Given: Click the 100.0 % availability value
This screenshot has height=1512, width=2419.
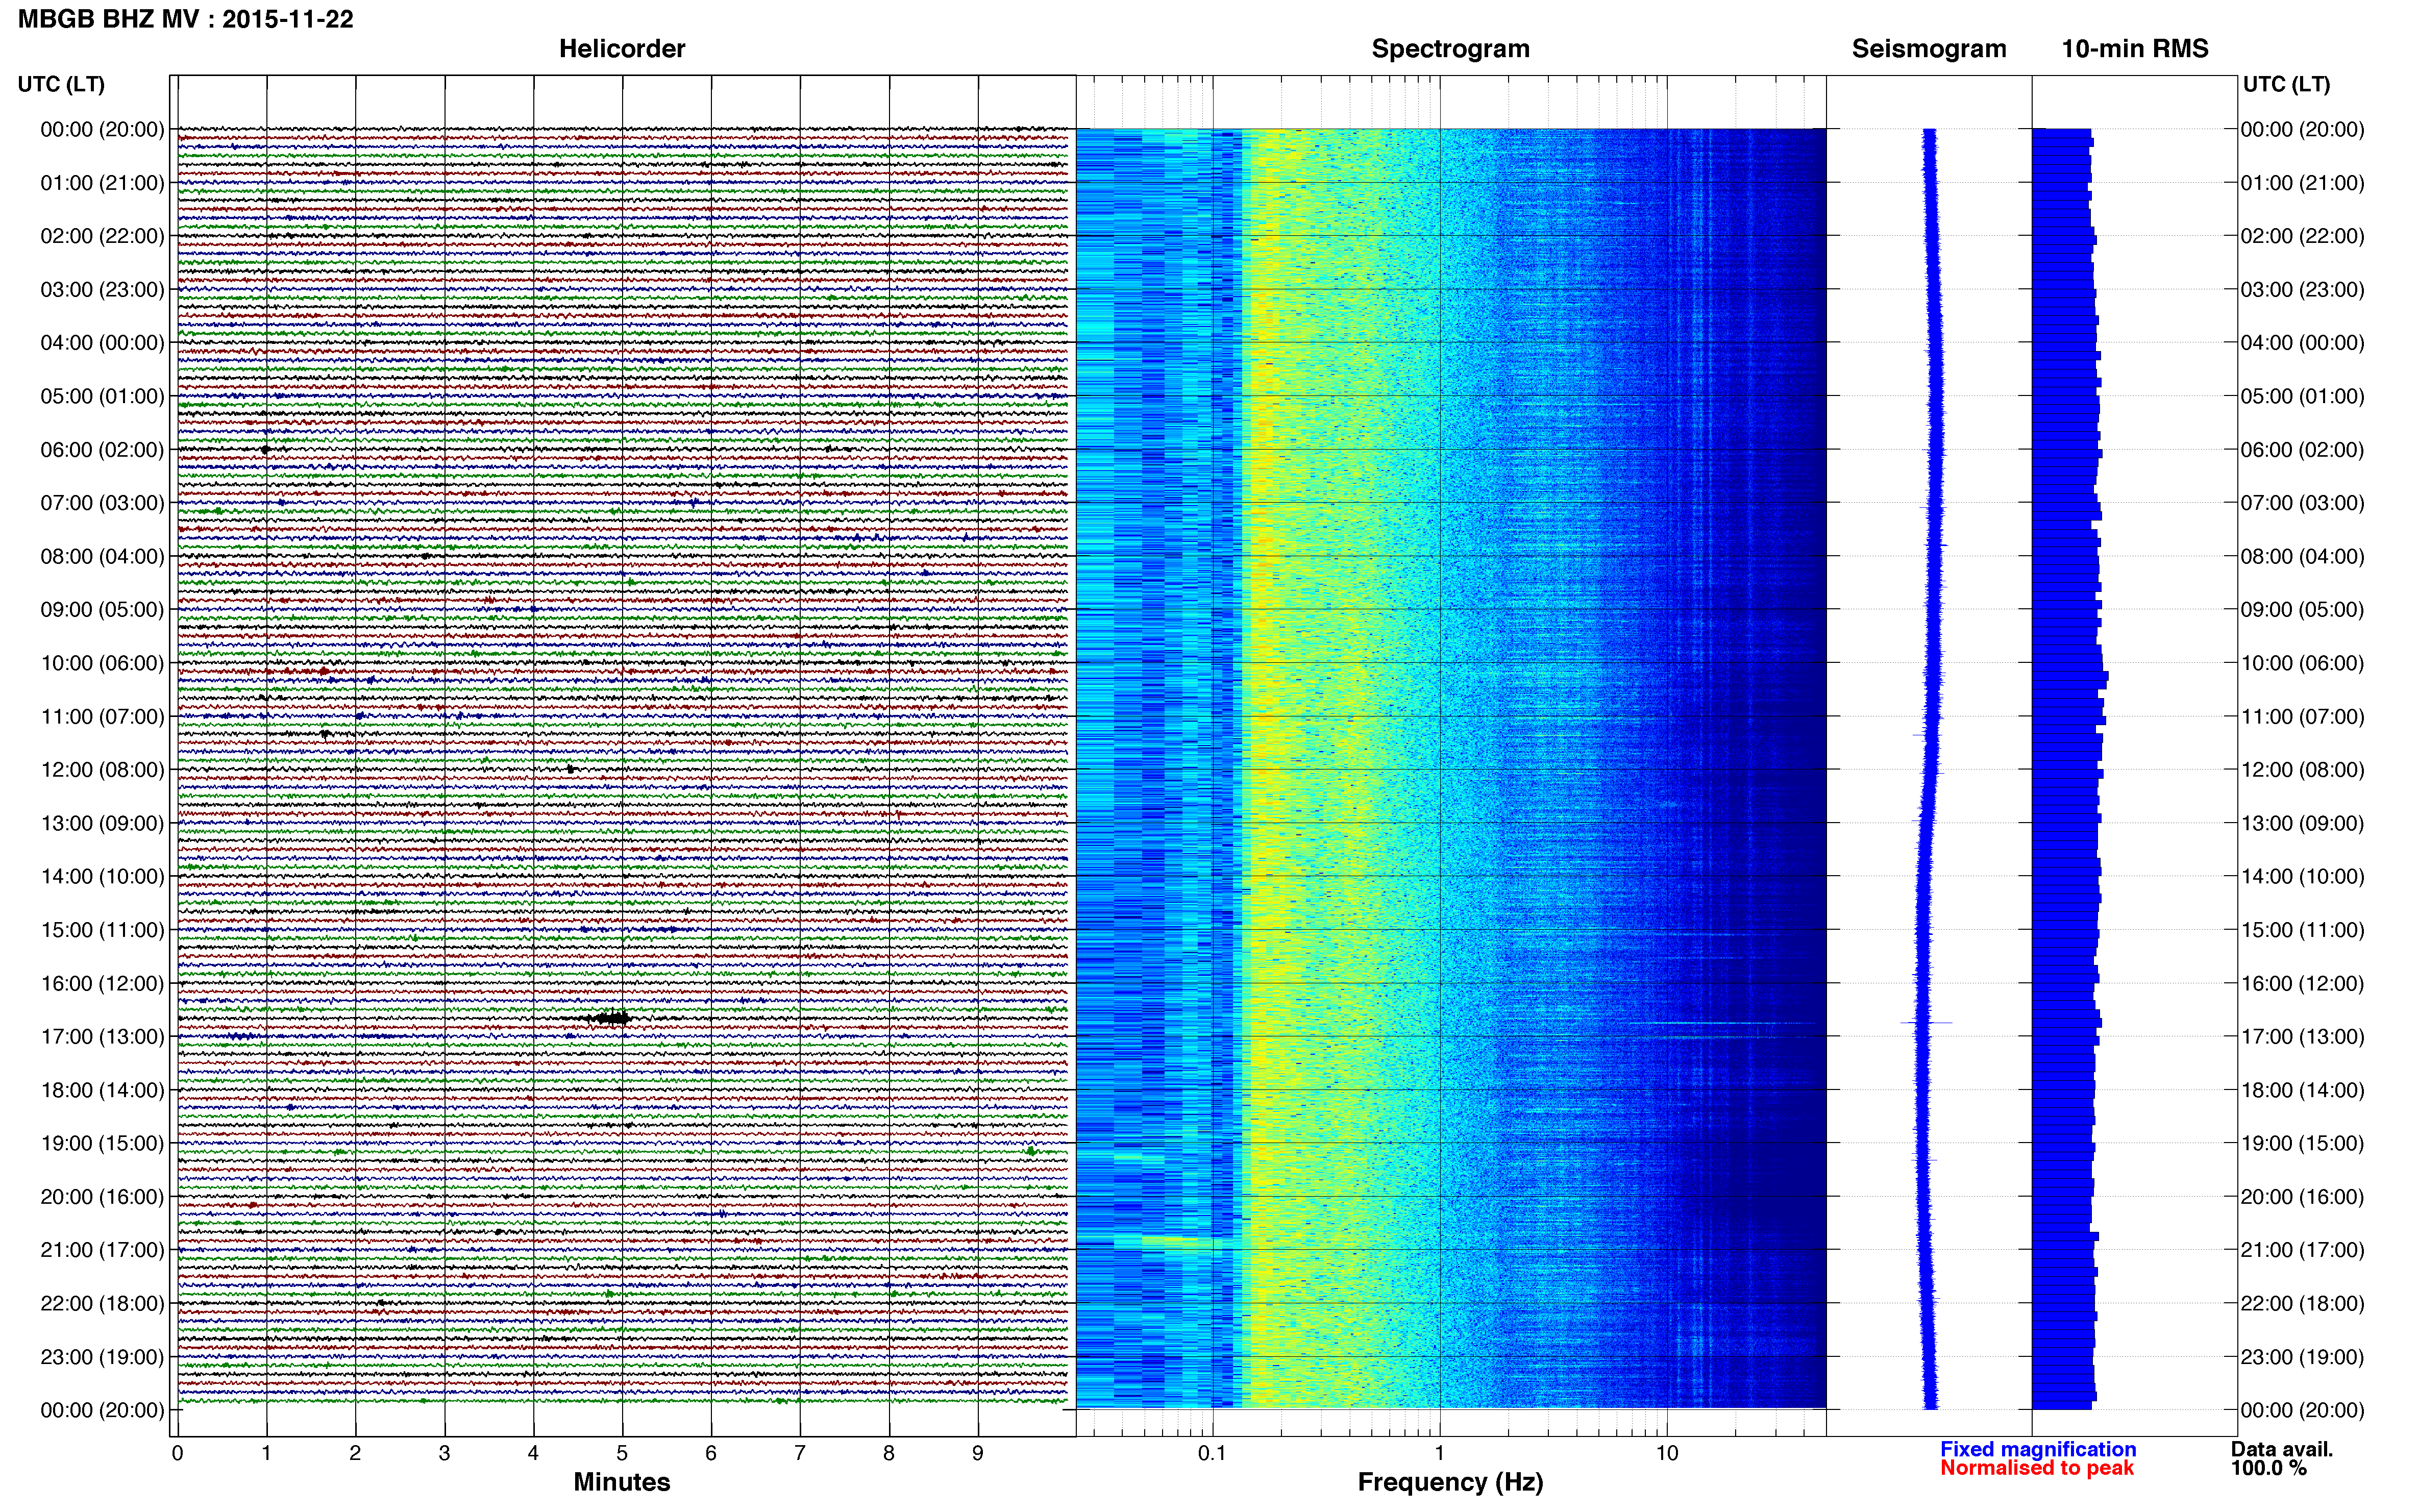Looking at the screenshot, I should click(x=2268, y=1468).
